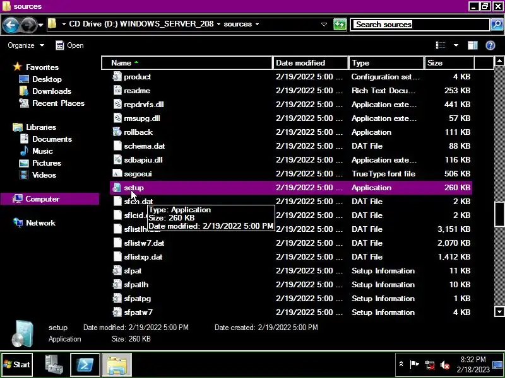Sort by Date modified column header

pos(311,62)
